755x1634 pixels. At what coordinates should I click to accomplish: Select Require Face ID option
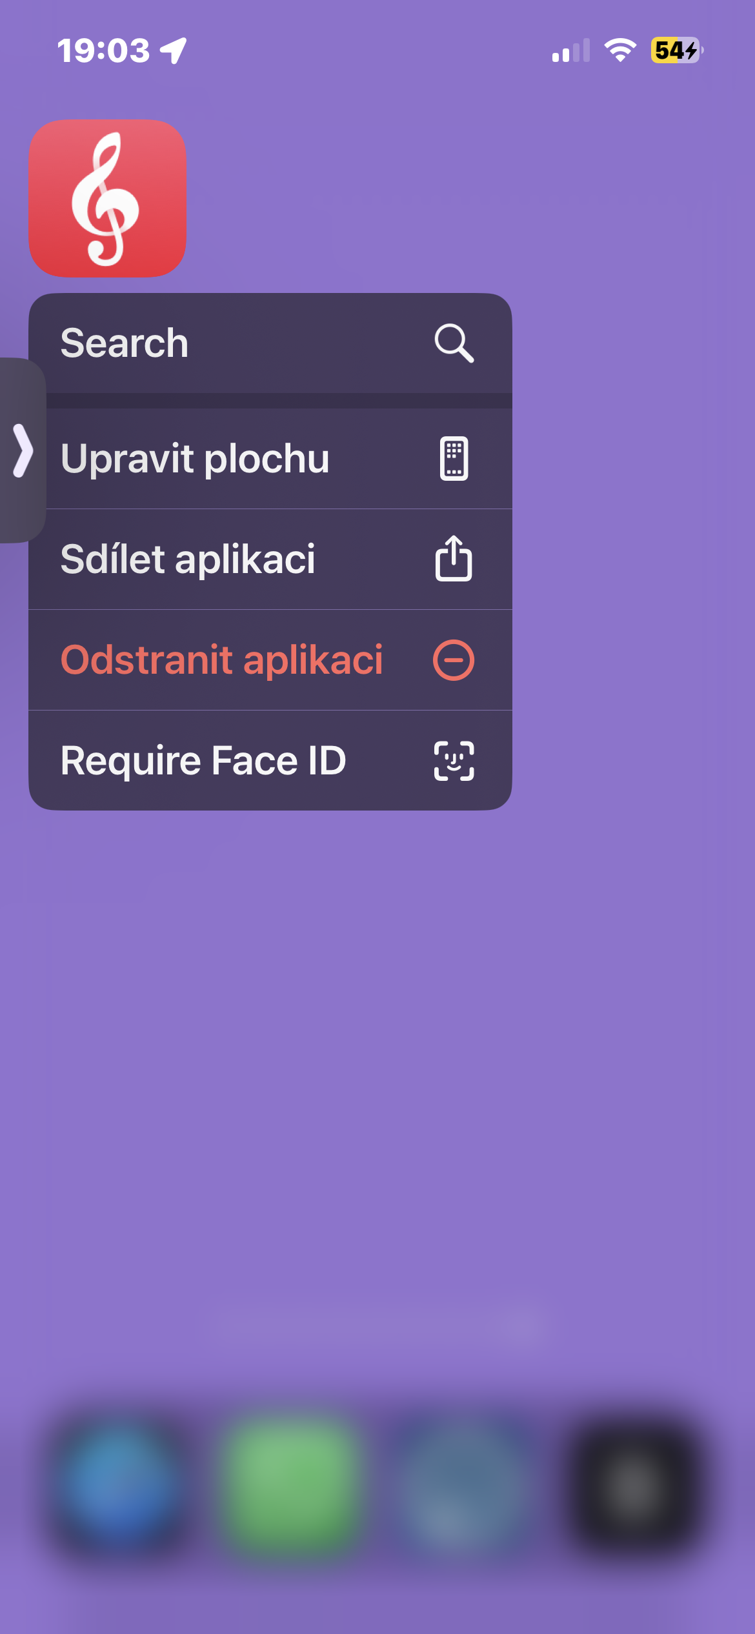[x=203, y=761]
